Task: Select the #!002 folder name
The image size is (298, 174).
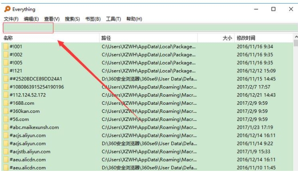Action: [x=16, y=55]
